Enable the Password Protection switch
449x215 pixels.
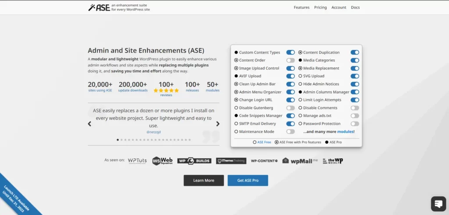[x=355, y=124]
